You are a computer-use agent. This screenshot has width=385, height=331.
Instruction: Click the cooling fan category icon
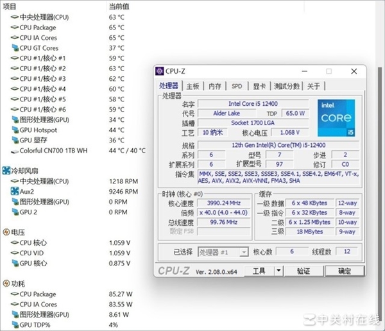tap(6, 171)
